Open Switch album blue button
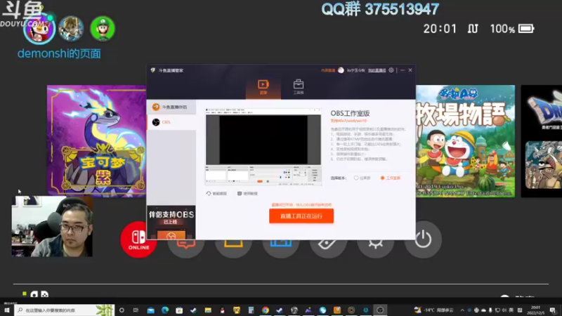562x316 pixels. [280, 249]
